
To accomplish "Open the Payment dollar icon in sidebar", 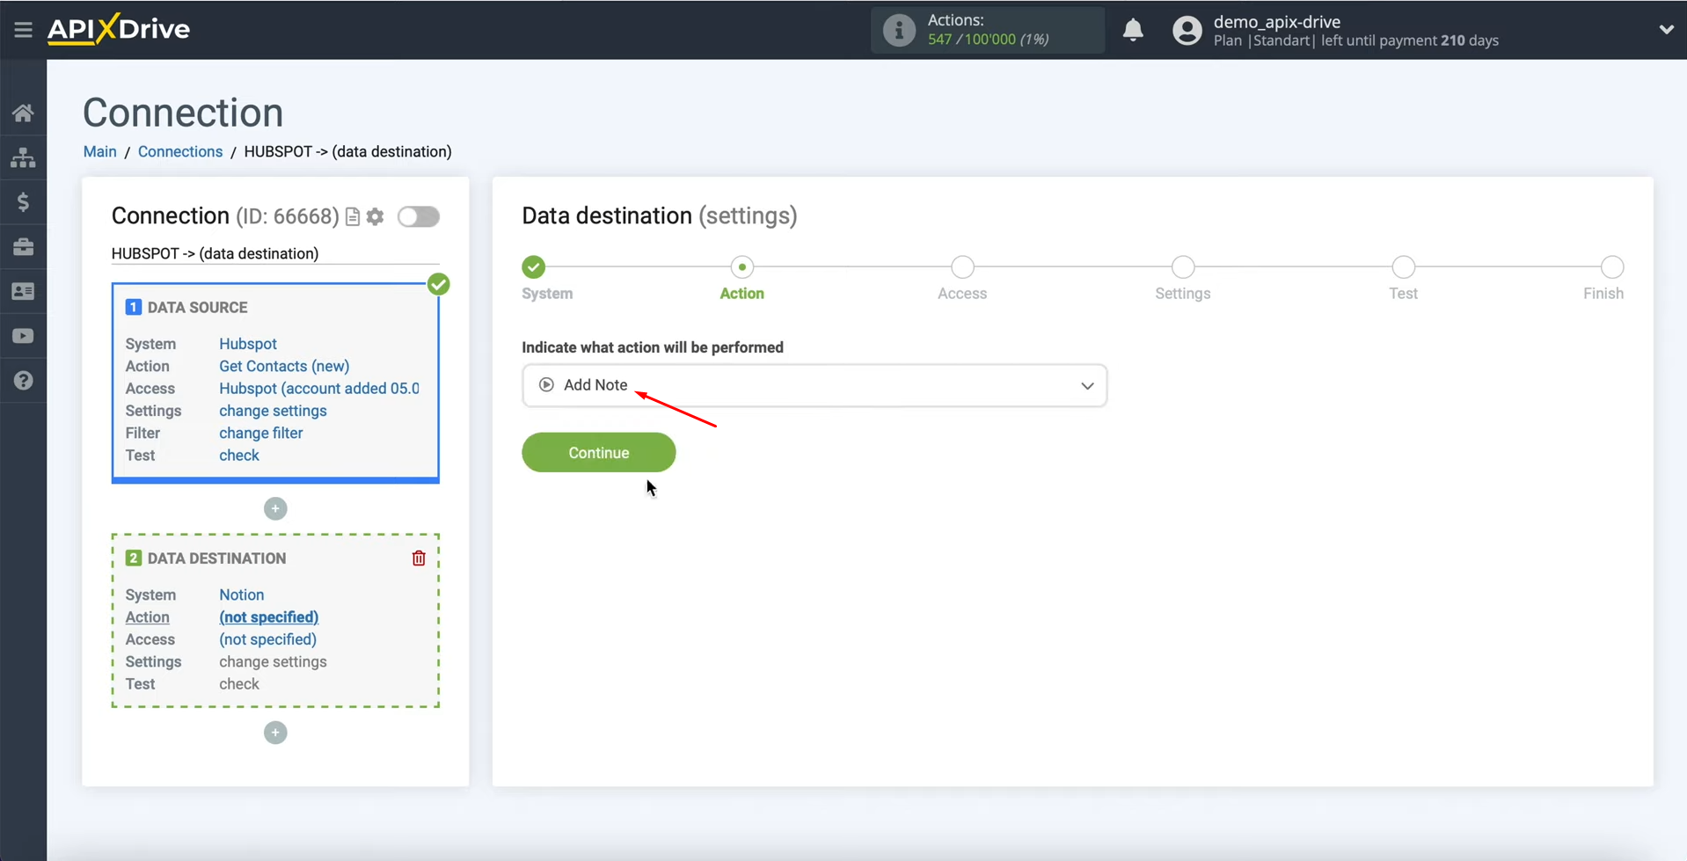I will 23,201.
